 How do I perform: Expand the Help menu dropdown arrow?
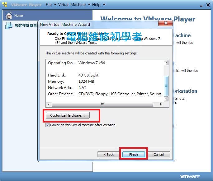104,5
